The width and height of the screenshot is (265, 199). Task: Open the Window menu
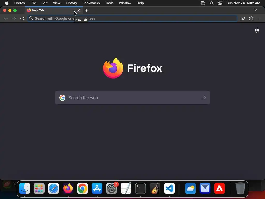[125, 3]
